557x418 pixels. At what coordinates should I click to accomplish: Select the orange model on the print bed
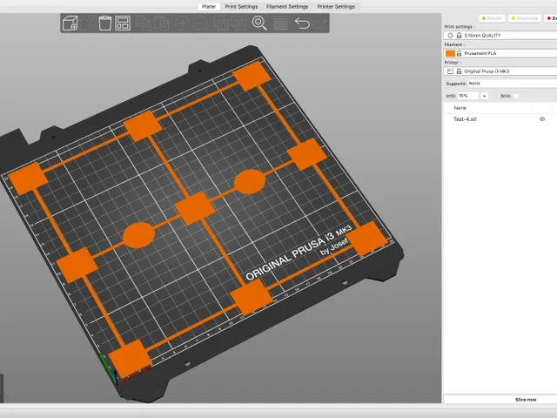click(x=195, y=208)
